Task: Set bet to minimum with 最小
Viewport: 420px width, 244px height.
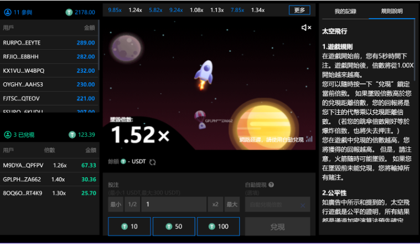Action: coord(116,205)
